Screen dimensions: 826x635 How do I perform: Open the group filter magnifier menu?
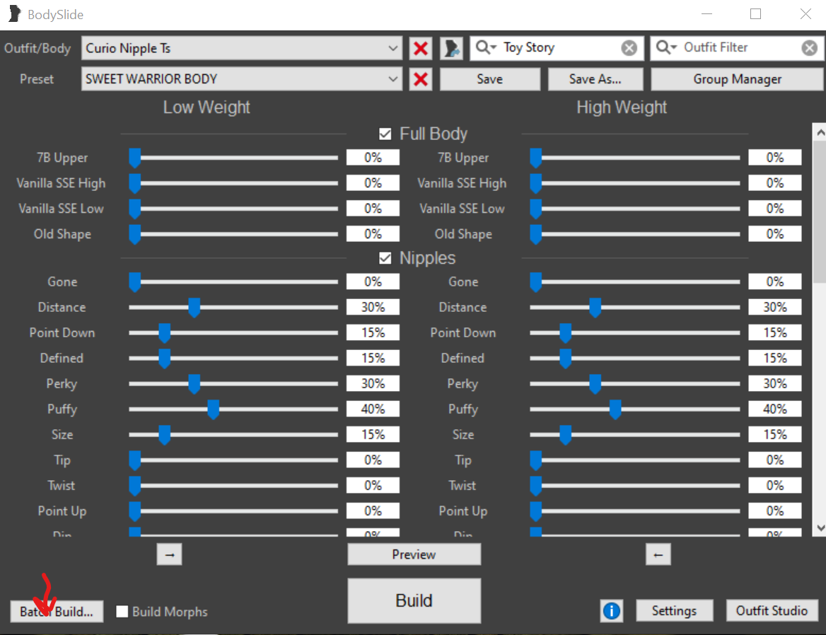pyautogui.click(x=486, y=47)
